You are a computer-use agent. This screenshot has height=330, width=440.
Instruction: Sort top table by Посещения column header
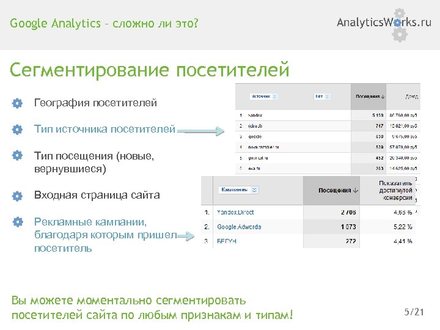pos(368,97)
